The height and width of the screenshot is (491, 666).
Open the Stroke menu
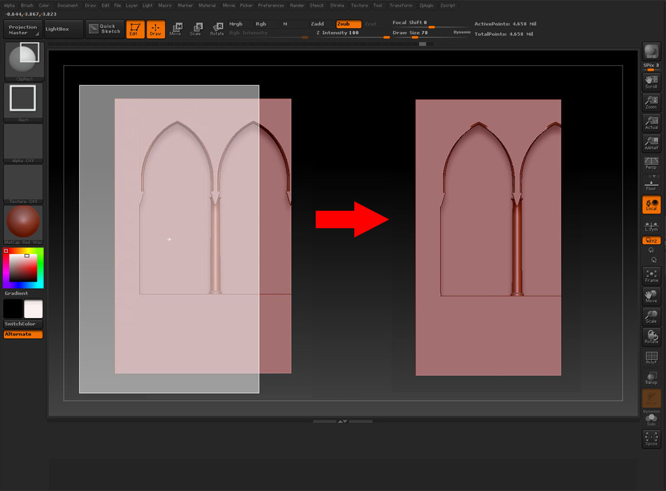[x=337, y=5]
